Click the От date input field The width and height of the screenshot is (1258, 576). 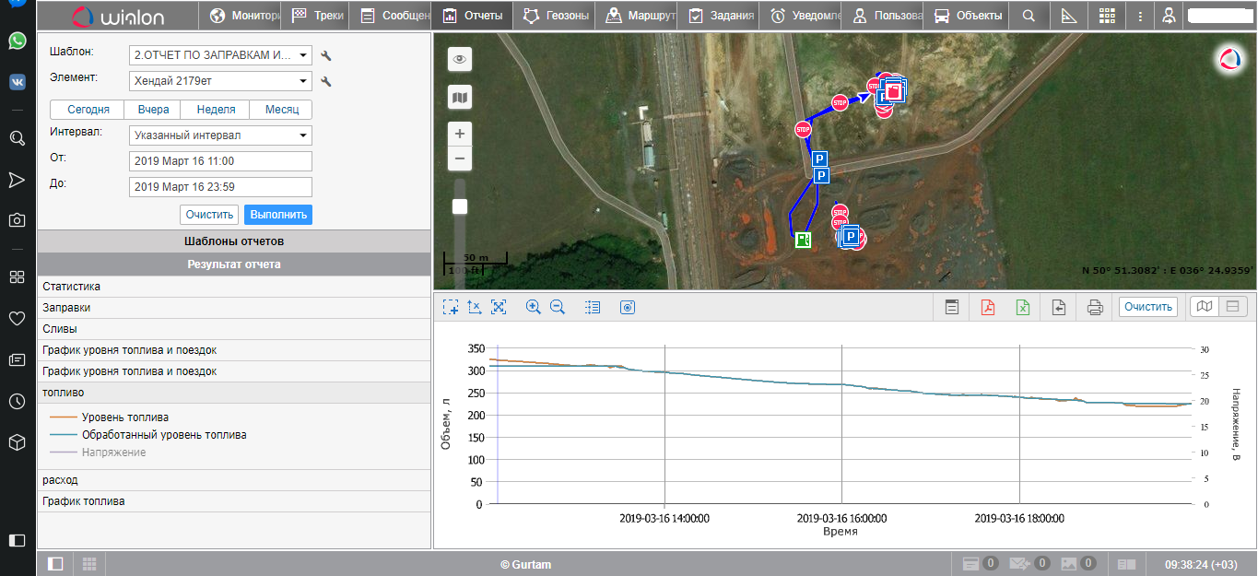[x=220, y=161]
